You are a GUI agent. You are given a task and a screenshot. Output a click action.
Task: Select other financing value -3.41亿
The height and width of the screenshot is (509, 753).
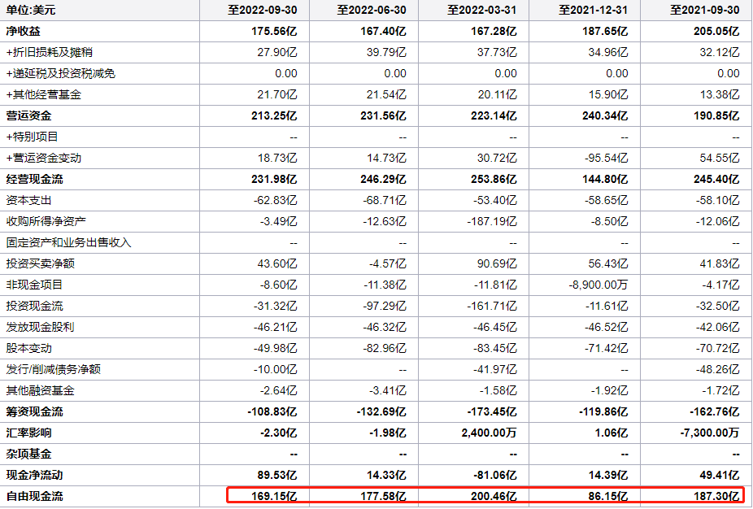(x=388, y=390)
